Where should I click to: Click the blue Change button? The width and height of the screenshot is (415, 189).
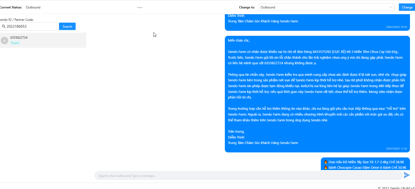(x=407, y=7)
